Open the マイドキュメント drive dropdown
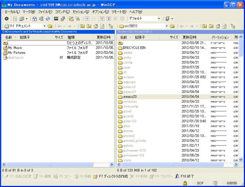This screenshot has height=187, width=245. 44,26
